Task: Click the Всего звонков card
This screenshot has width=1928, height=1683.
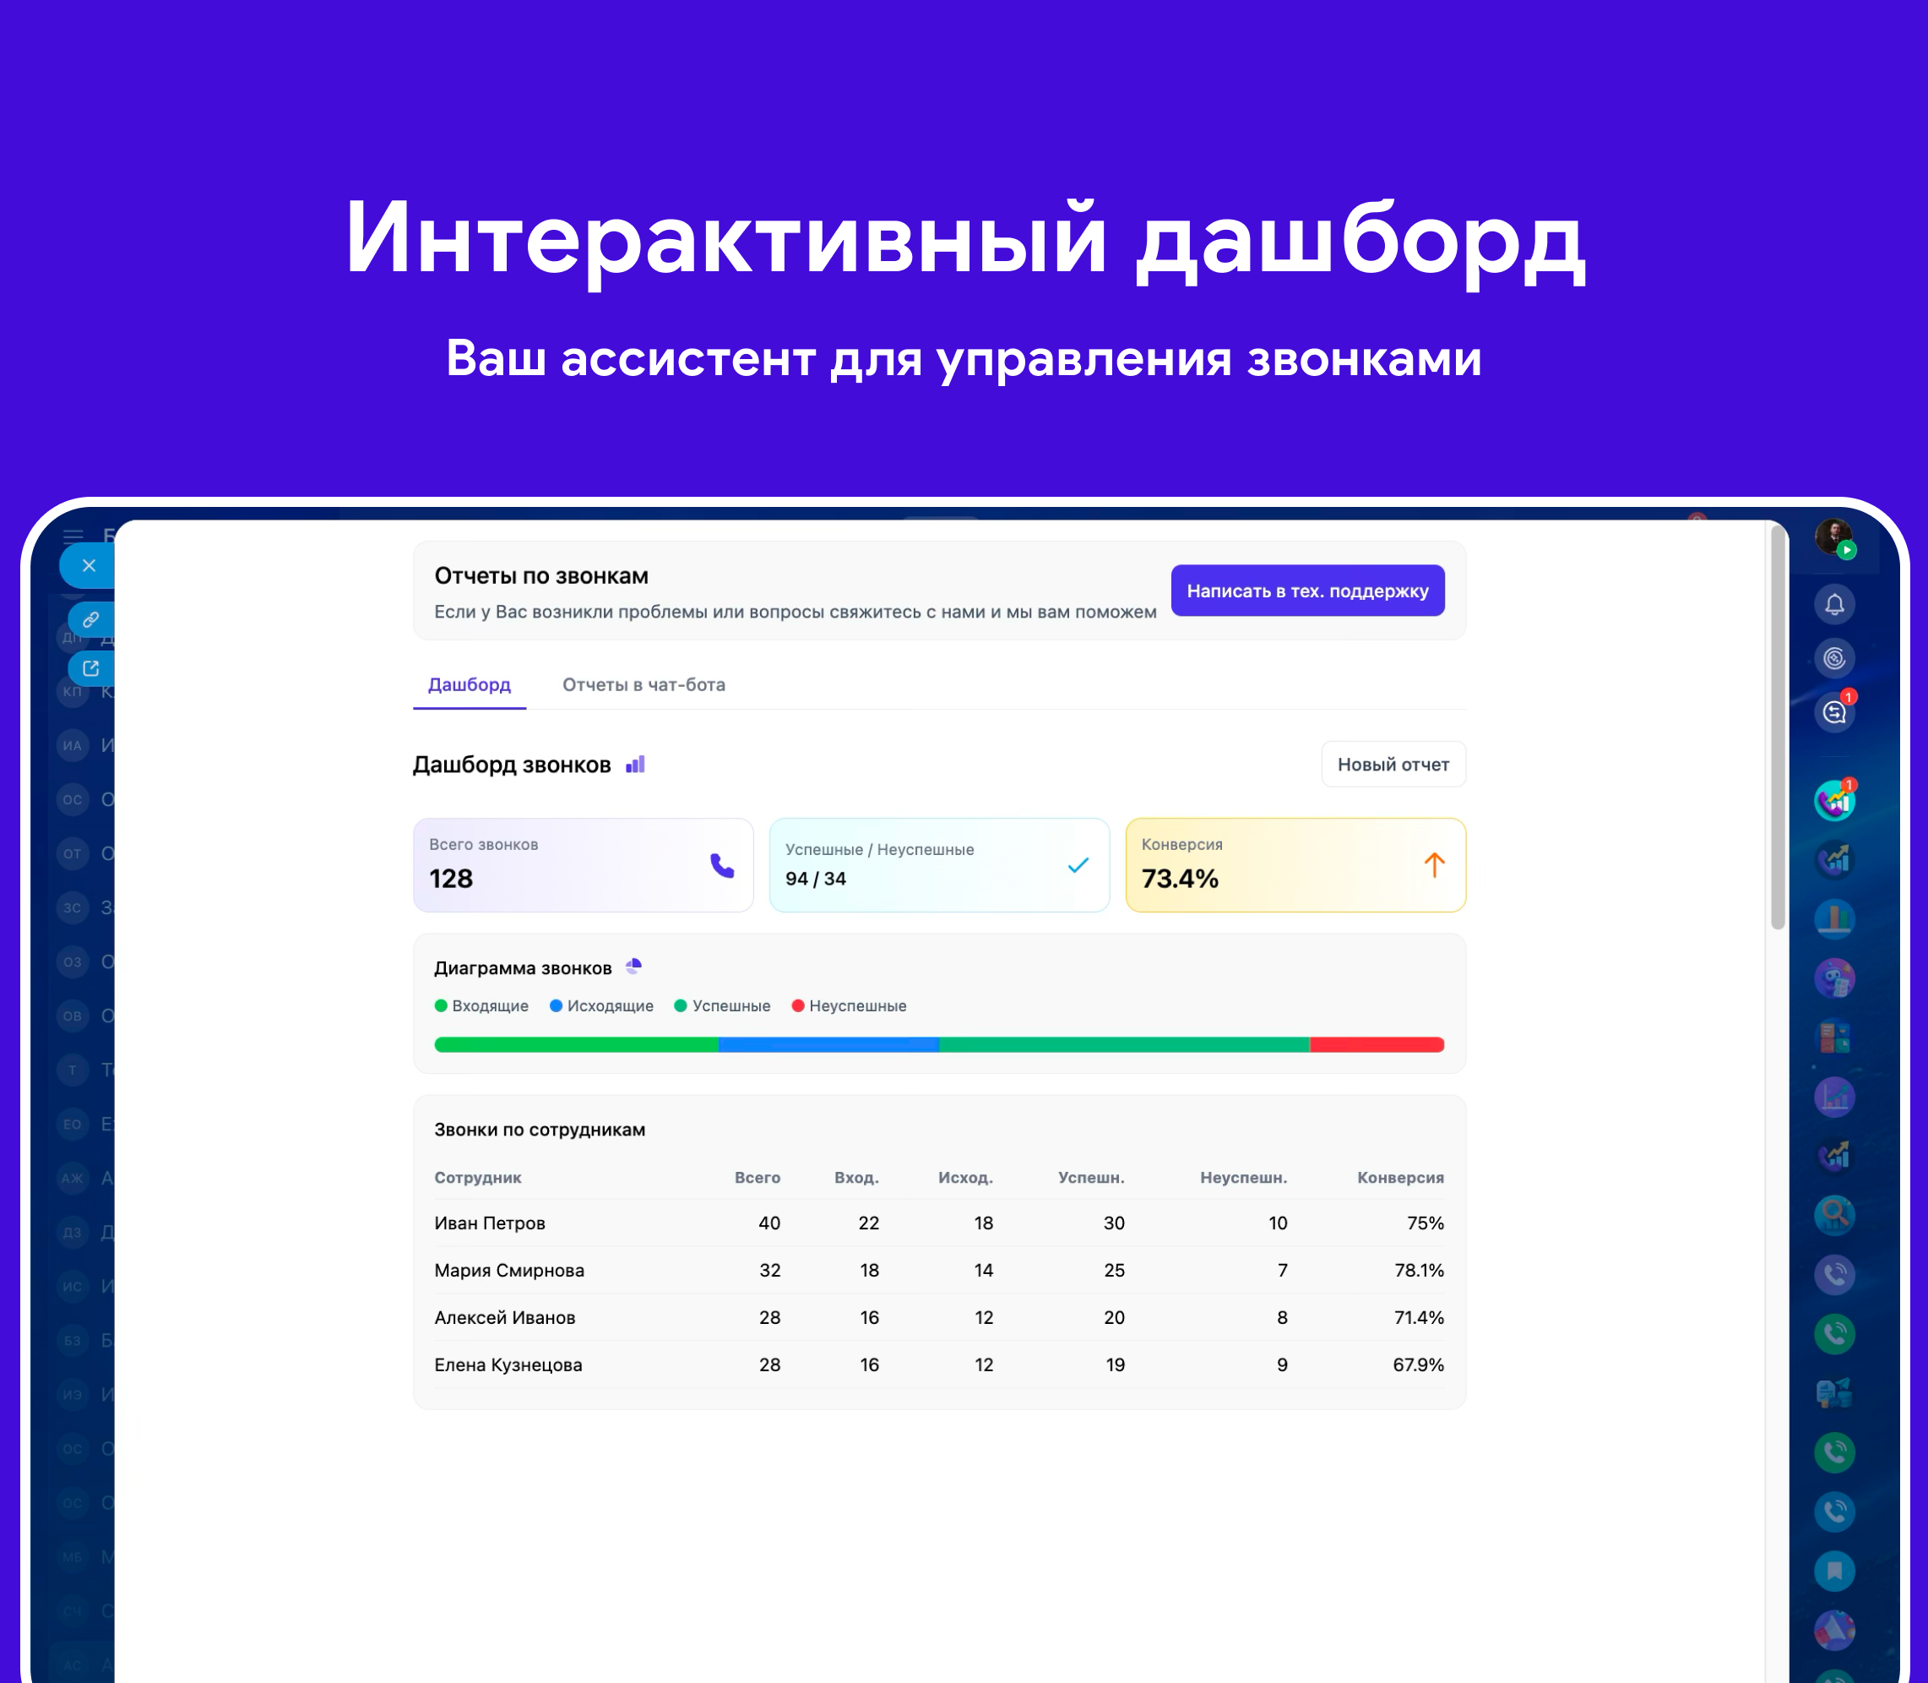Action: click(583, 864)
